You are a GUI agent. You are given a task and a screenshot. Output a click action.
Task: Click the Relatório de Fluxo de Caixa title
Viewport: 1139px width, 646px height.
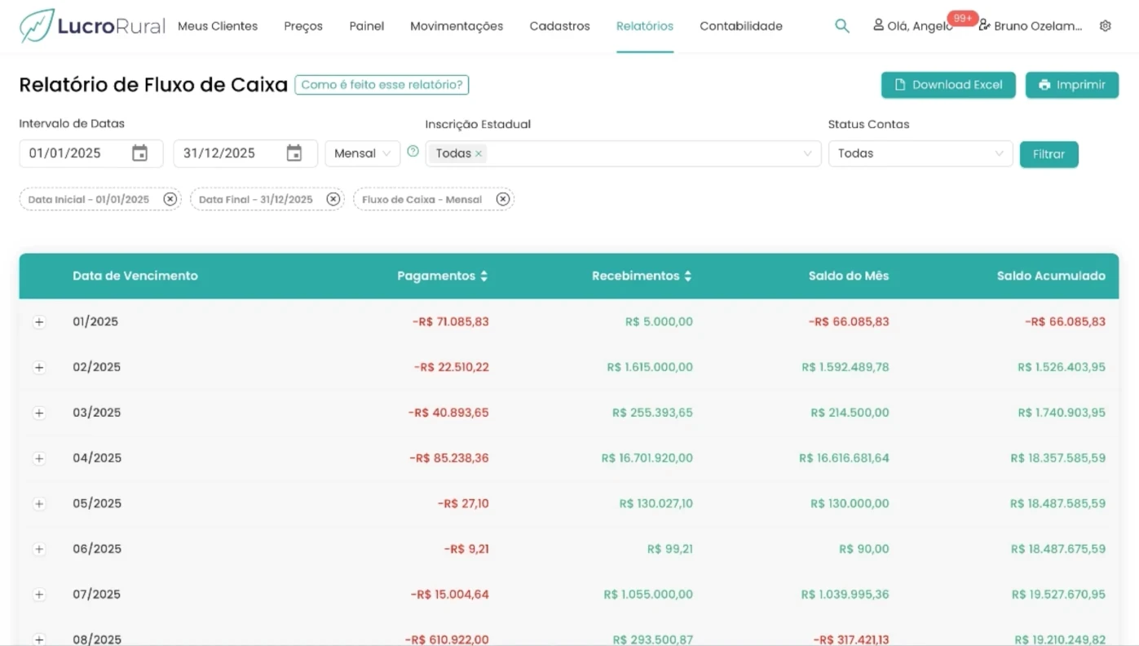(x=153, y=85)
